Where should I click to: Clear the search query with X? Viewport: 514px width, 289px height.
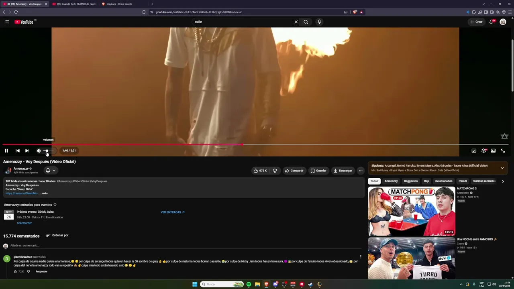(296, 22)
